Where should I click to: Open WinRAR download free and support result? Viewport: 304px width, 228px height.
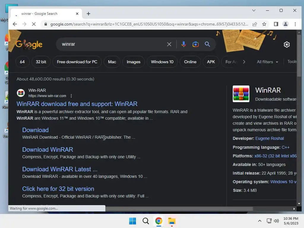point(77,104)
